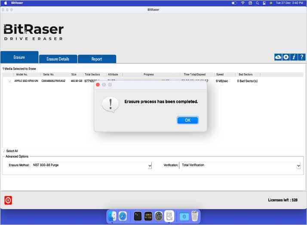
Task: Switch to the Erasure Details tab
Action: click(58, 59)
